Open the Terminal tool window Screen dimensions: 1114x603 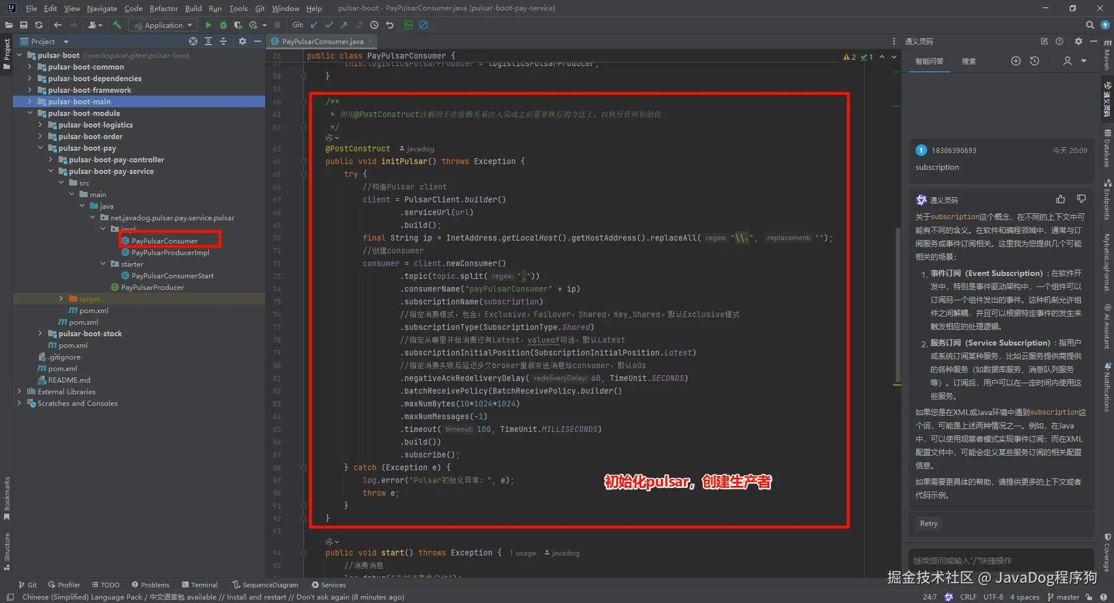pyautogui.click(x=199, y=585)
